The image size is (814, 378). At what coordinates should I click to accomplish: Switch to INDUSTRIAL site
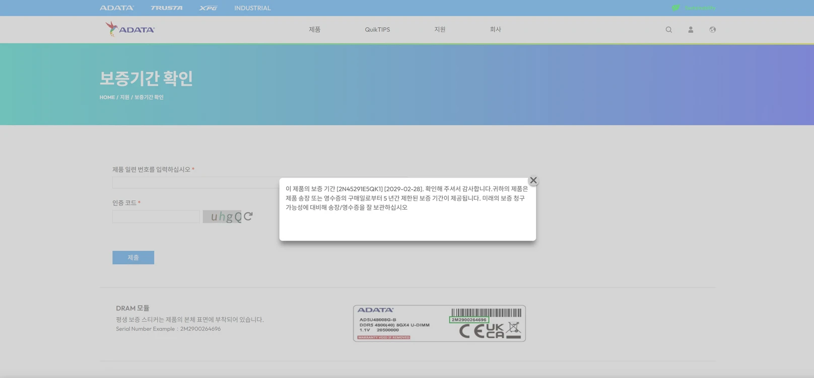coord(252,8)
